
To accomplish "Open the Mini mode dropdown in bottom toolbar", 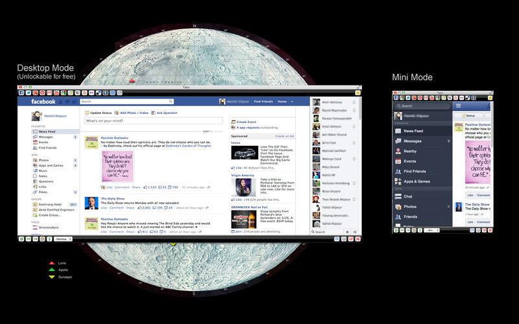I will (x=431, y=230).
